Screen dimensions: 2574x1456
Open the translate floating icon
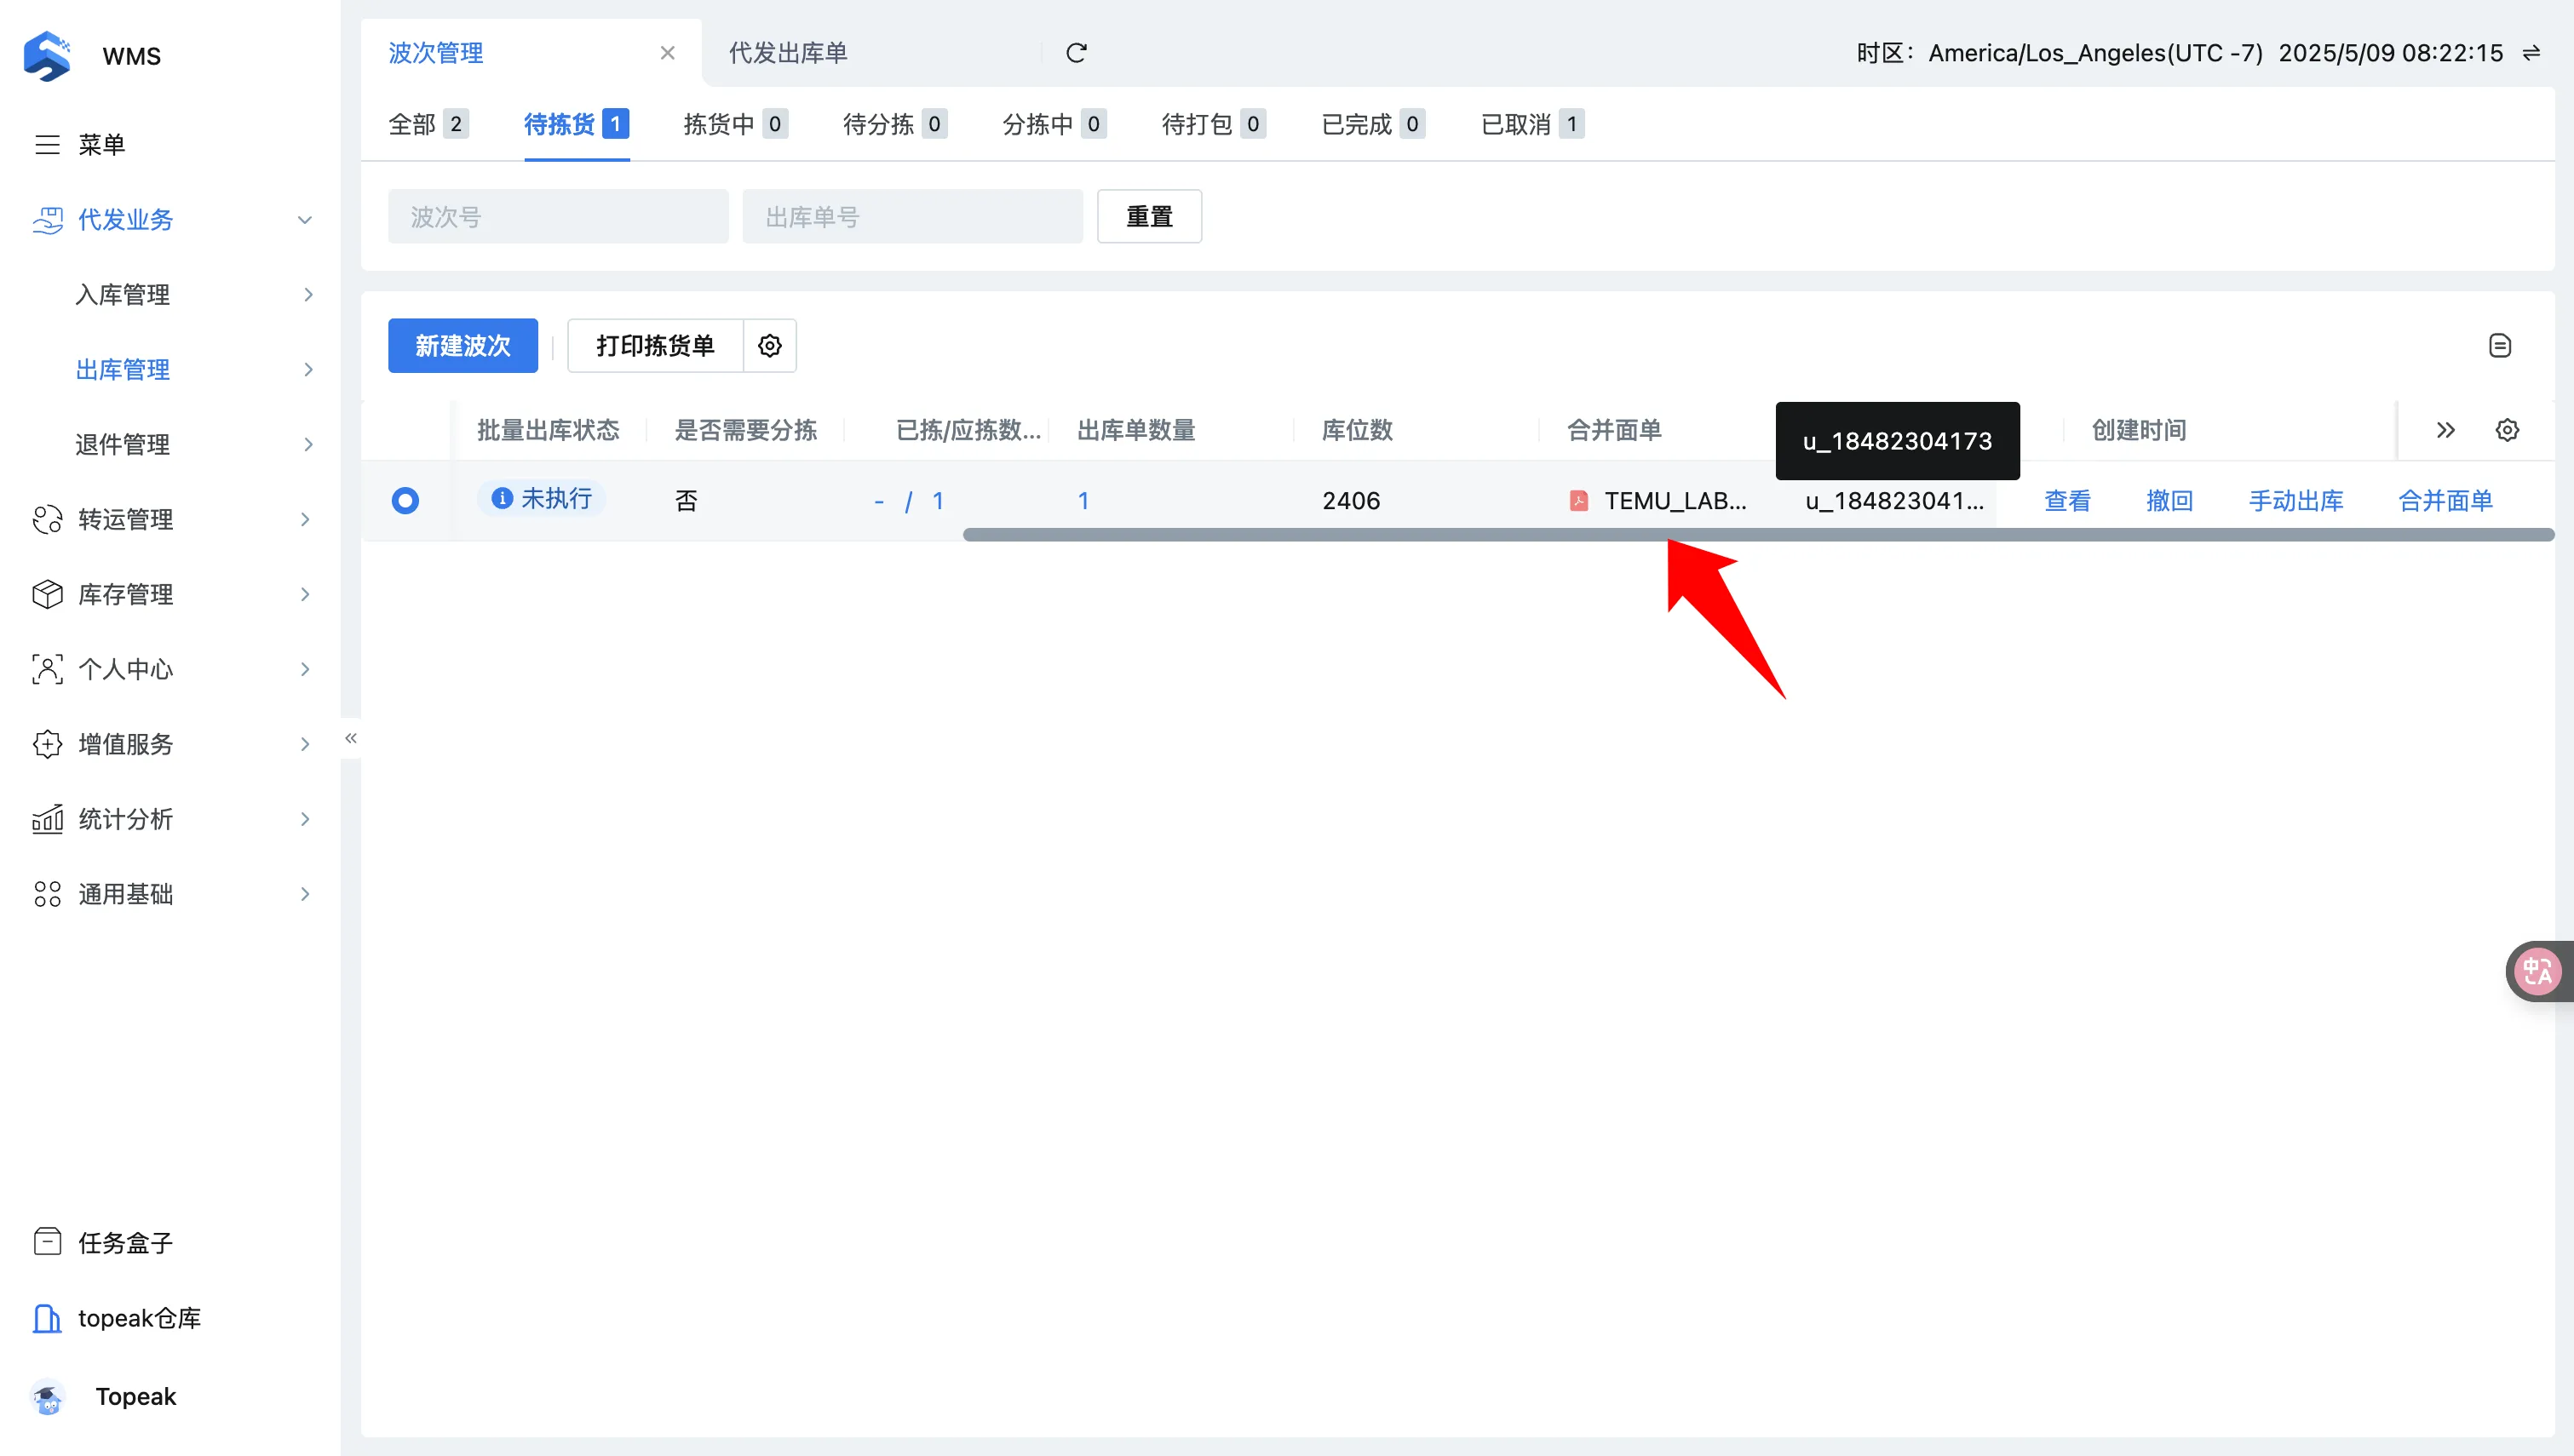click(x=2537, y=970)
